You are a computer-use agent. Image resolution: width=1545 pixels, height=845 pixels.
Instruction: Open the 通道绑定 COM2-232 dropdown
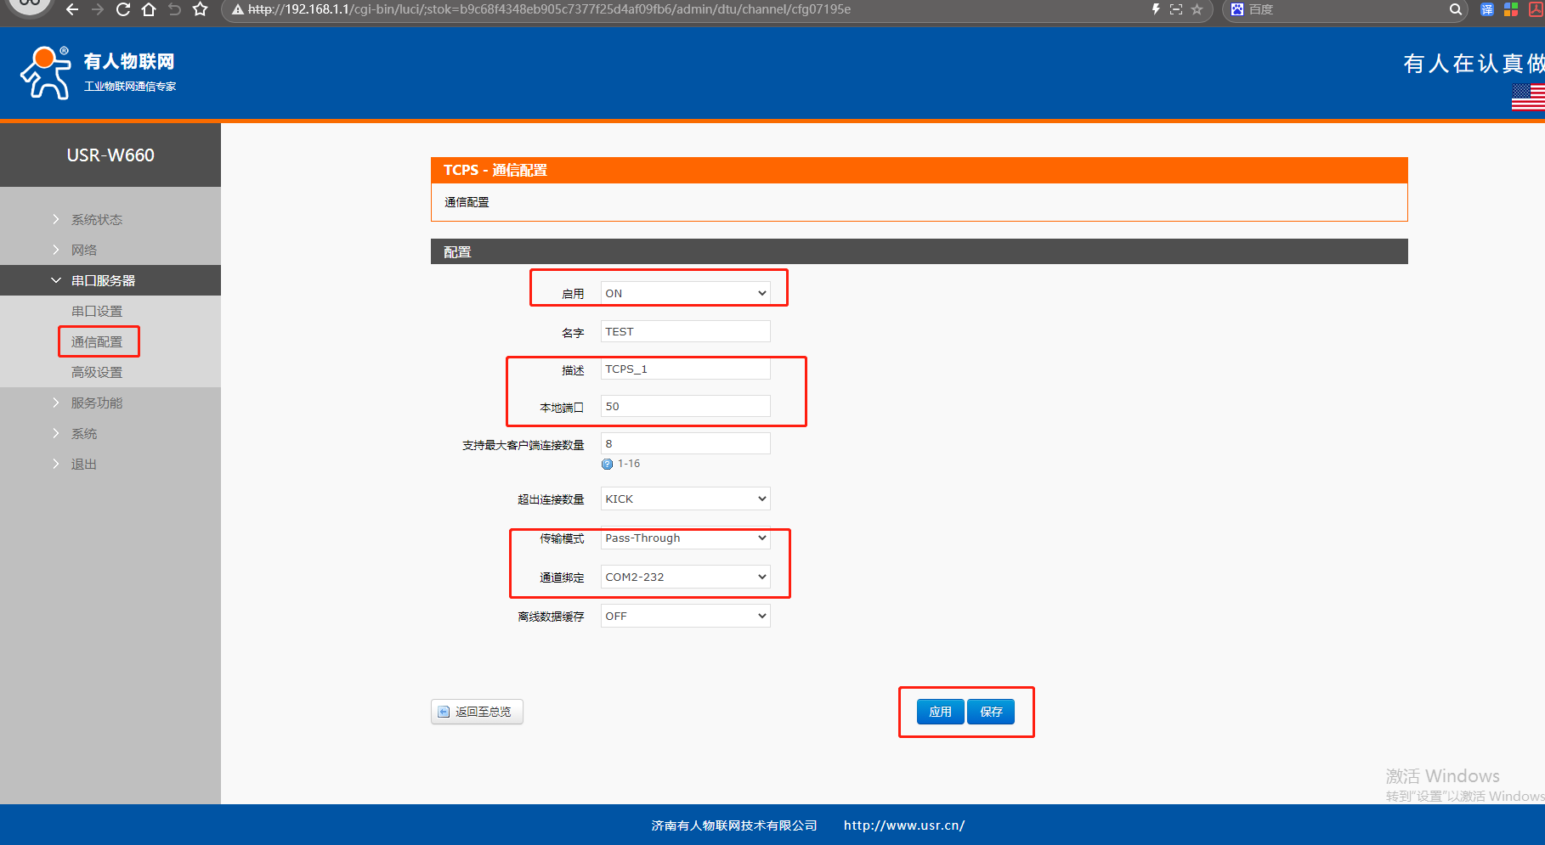coord(685,577)
